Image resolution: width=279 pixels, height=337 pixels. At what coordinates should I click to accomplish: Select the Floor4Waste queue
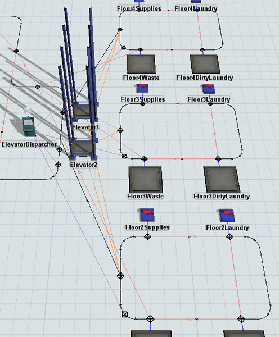coord(141,64)
